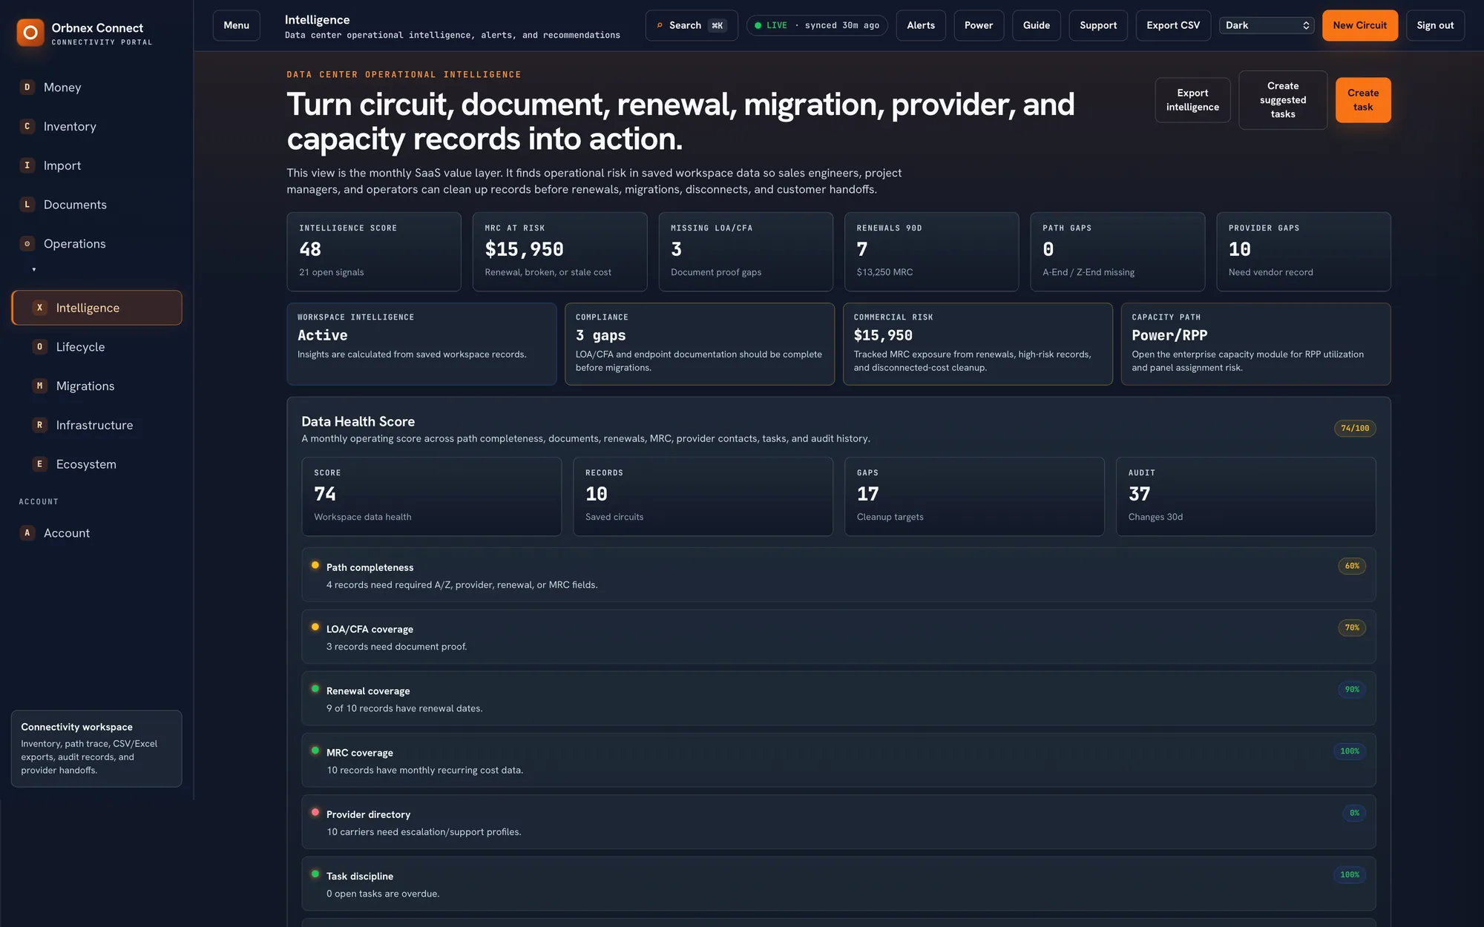The height and width of the screenshot is (927, 1484).
Task: Click the 100% Task discipline badge
Action: [x=1350, y=875]
